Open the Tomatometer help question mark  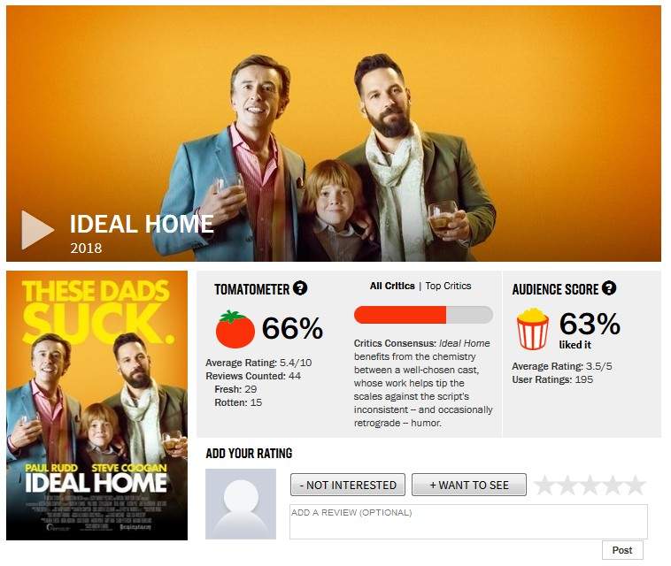coord(300,288)
